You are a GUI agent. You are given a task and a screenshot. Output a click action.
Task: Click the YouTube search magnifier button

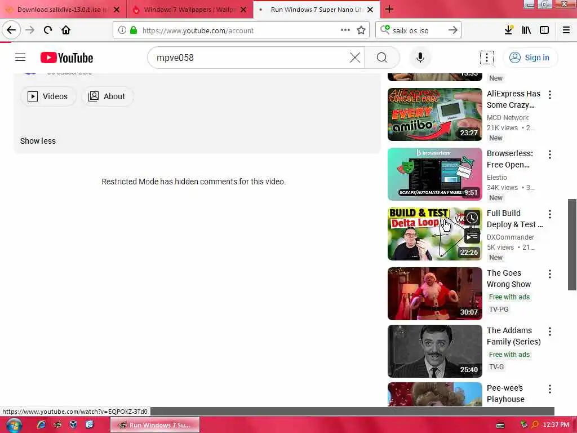pos(382,58)
